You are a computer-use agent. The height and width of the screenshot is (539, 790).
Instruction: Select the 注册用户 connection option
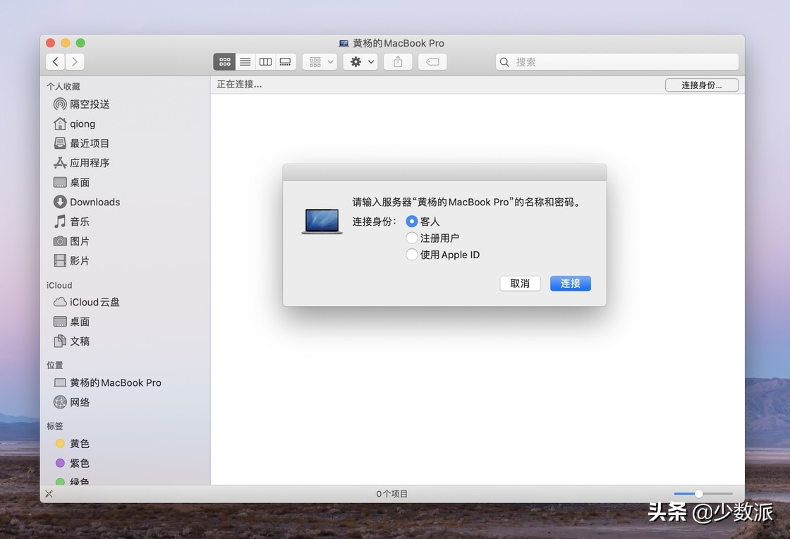411,238
